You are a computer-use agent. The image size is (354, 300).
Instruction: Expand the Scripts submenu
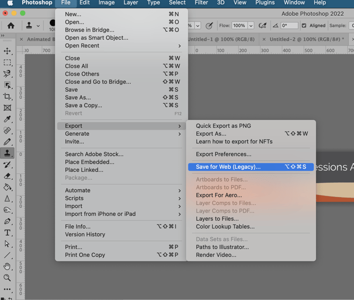[x=121, y=198]
